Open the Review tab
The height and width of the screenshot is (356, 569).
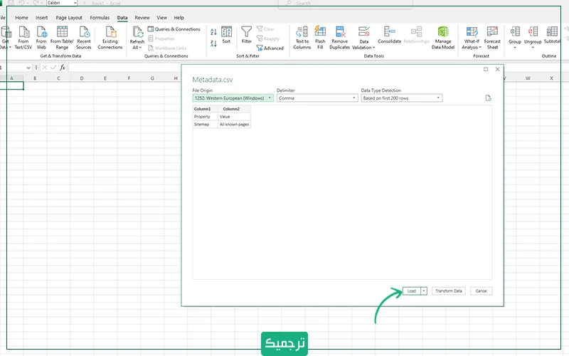click(x=142, y=17)
